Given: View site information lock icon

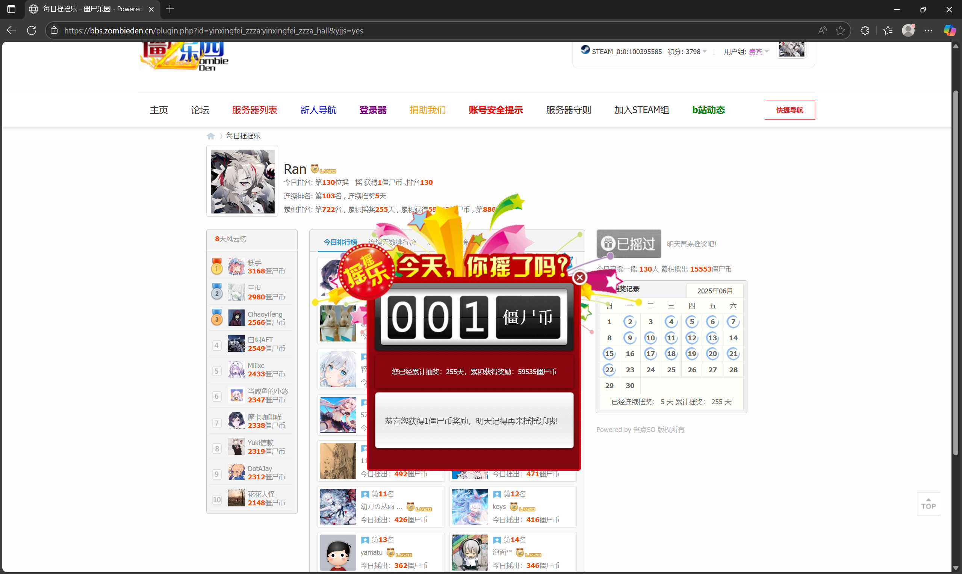Looking at the screenshot, I should click(54, 30).
